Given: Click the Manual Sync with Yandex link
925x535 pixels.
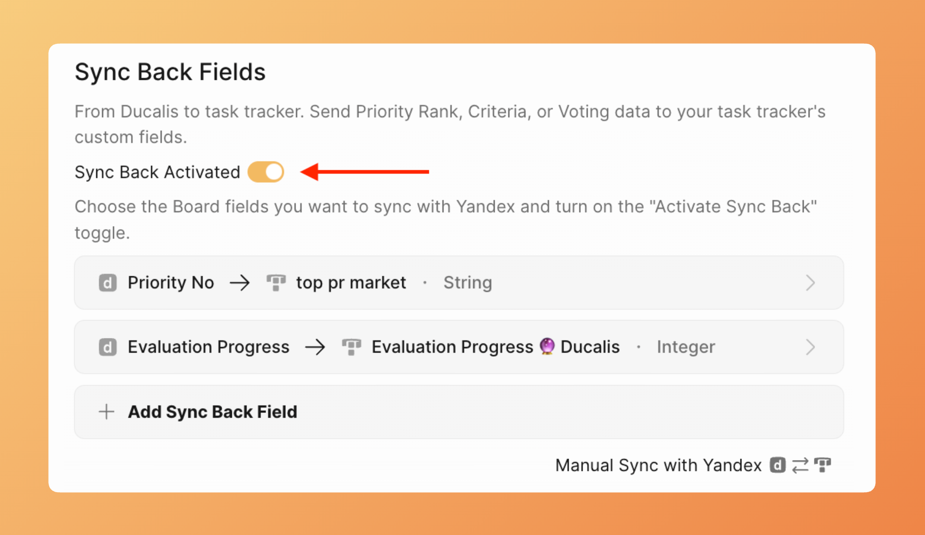Looking at the screenshot, I should tap(658, 465).
